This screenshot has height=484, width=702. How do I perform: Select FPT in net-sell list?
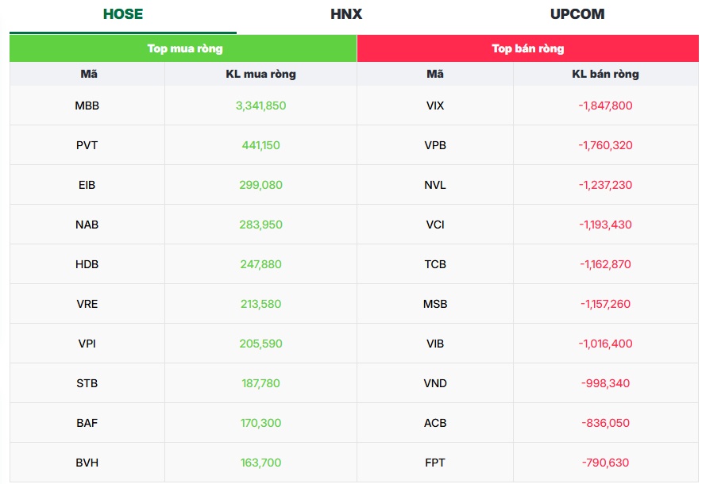435,463
